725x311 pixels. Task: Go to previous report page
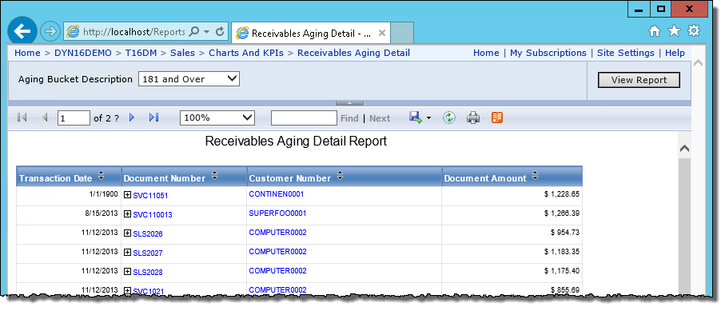[45, 118]
